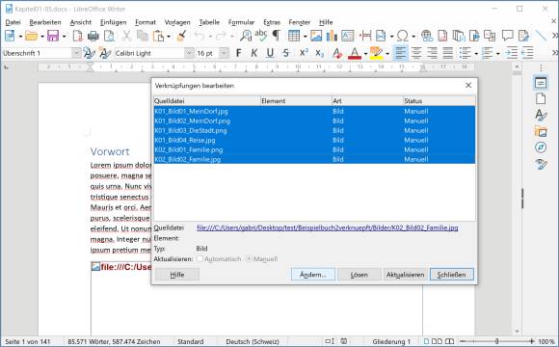Viewport: 559px width, 347px height.
Task: Open the Vorlagen menu
Action: [177, 22]
